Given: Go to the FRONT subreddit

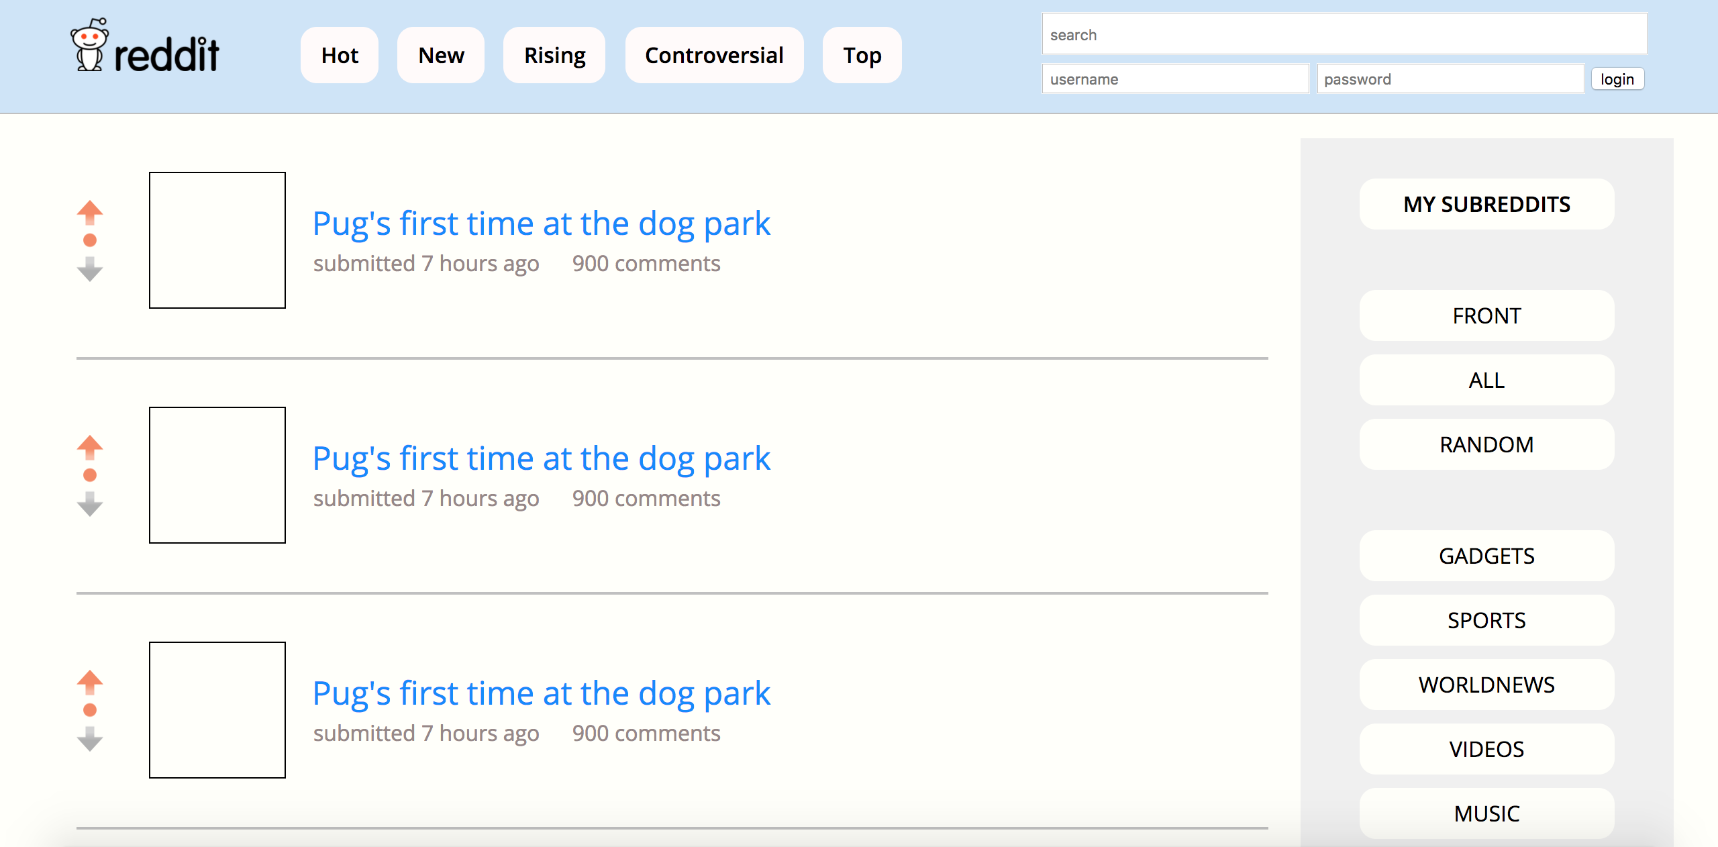Looking at the screenshot, I should pos(1486,315).
